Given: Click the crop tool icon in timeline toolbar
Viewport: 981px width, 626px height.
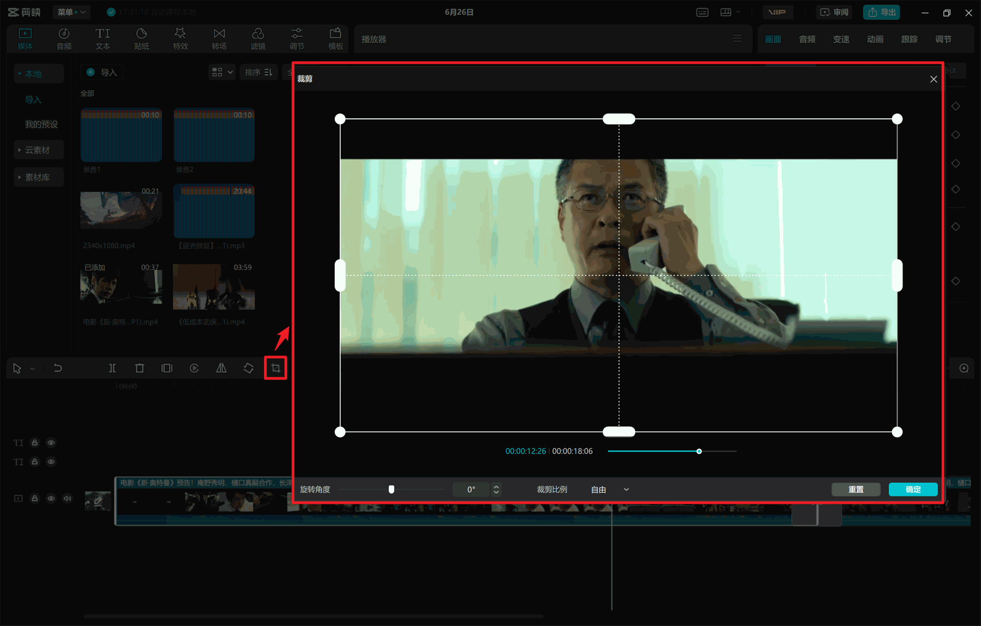Looking at the screenshot, I should point(275,368).
